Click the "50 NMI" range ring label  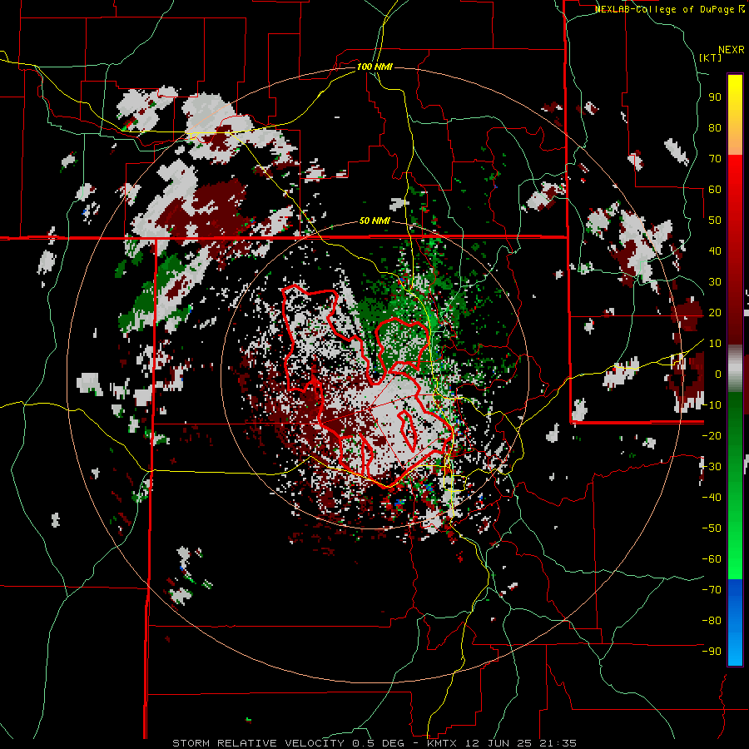coord(374,221)
